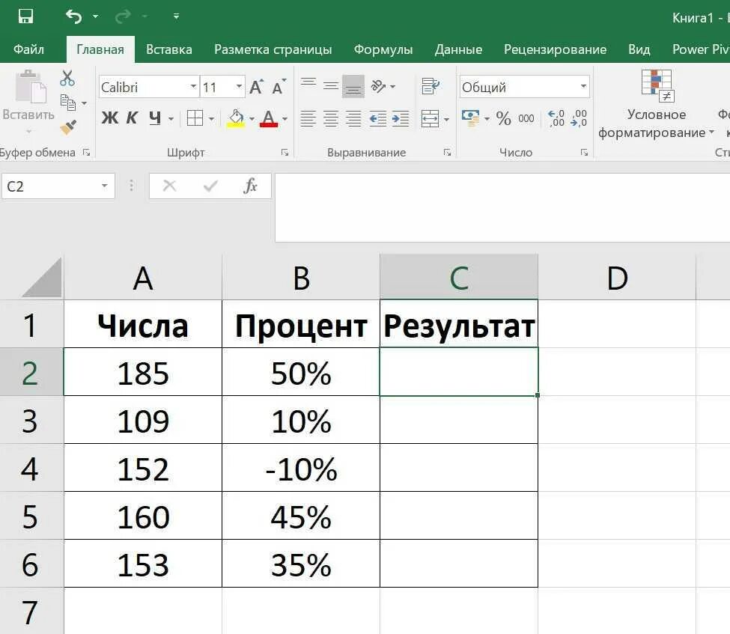Screen dimensions: 730x634
Task: Merge and center cells
Action: tap(430, 119)
